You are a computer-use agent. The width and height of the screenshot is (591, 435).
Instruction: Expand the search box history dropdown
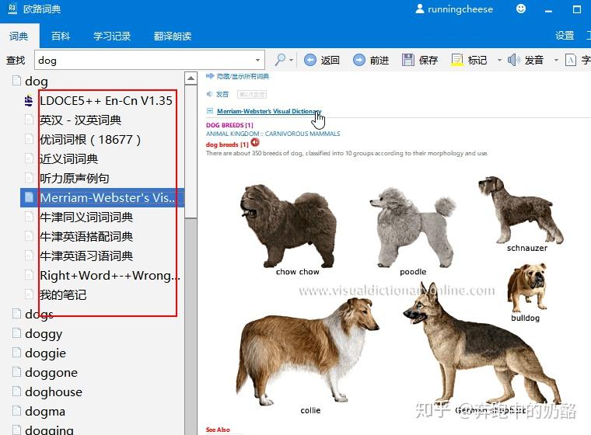(257, 61)
